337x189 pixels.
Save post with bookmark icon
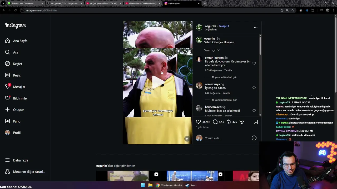tap(256, 122)
